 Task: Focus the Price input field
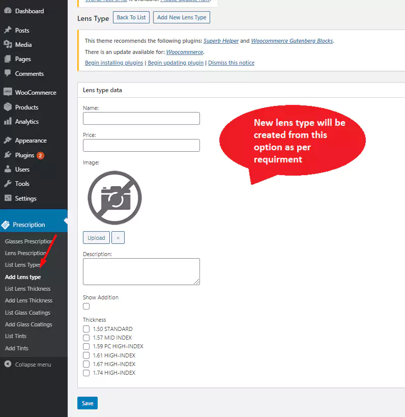(141, 146)
